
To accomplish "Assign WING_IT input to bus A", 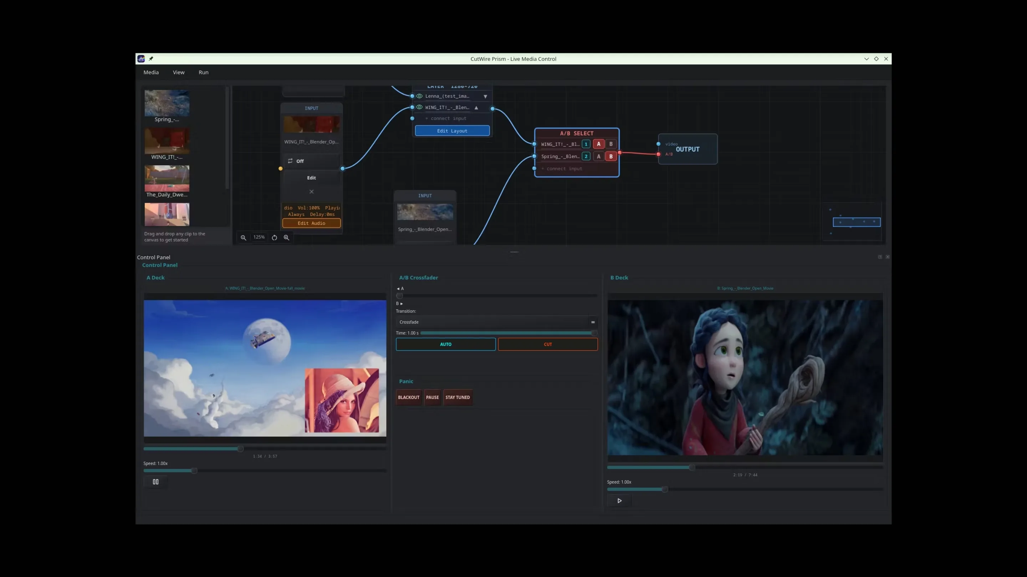I will tap(598, 144).
